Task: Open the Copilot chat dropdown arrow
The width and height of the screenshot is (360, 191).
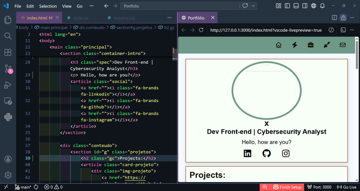Action: click(253, 6)
